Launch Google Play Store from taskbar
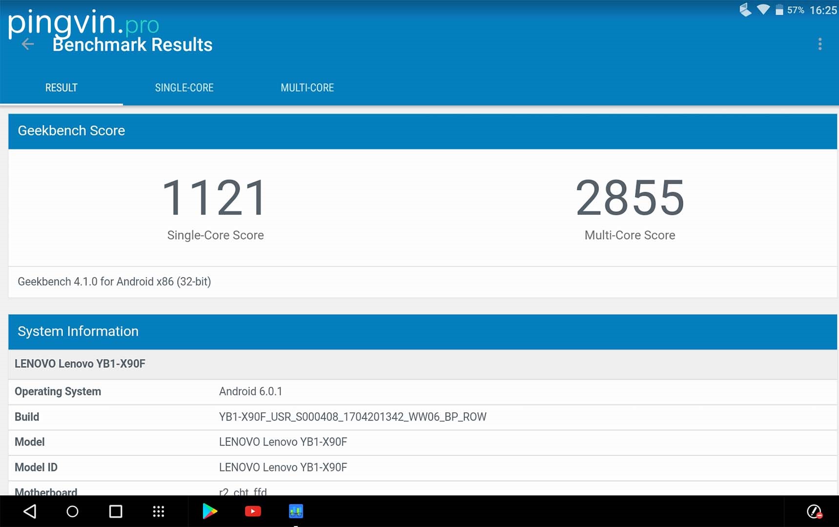Screen dimensions: 839x527 (x=210, y=511)
